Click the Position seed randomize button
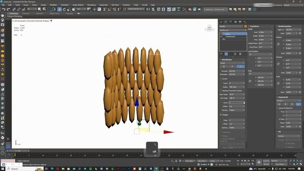The width and height of the screenshot is (304, 171). pyautogui.click(x=300, y=53)
